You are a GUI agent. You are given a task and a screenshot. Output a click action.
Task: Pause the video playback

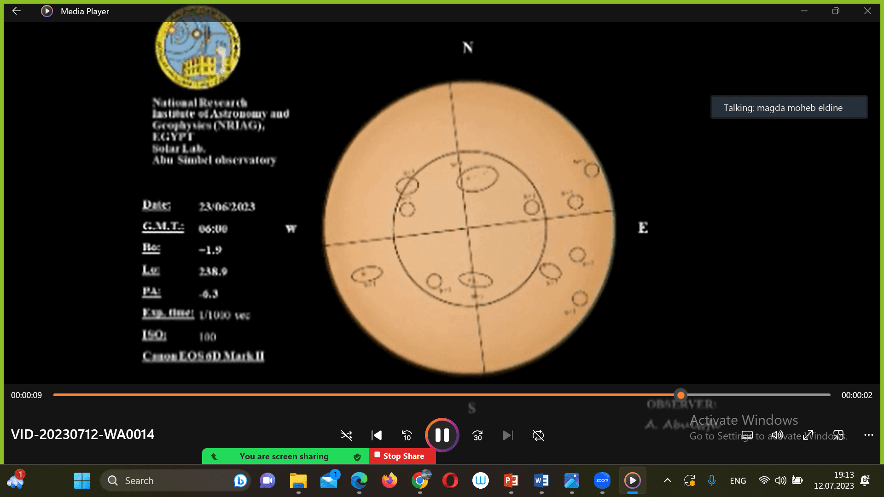pos(442,435)
